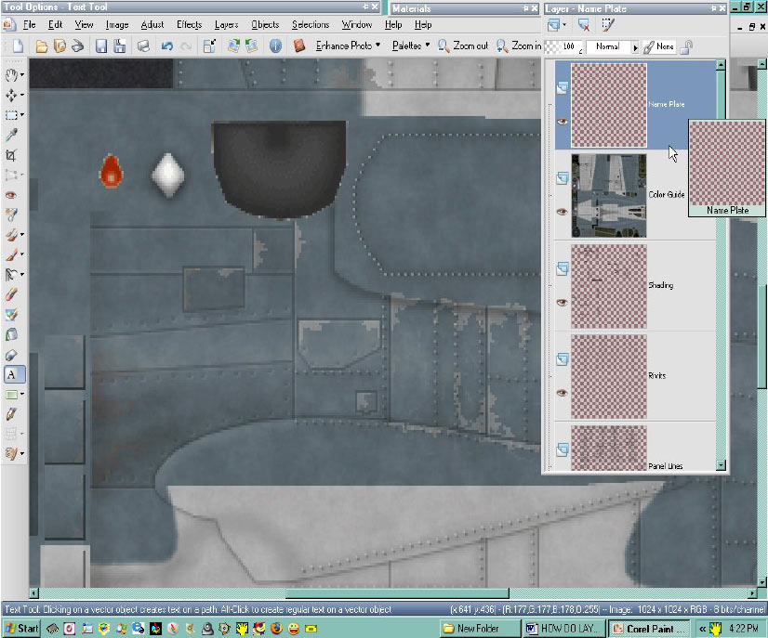Choose the rectangular Selection tool
Viewport: 768px width, 638px height.
(11, 115)
